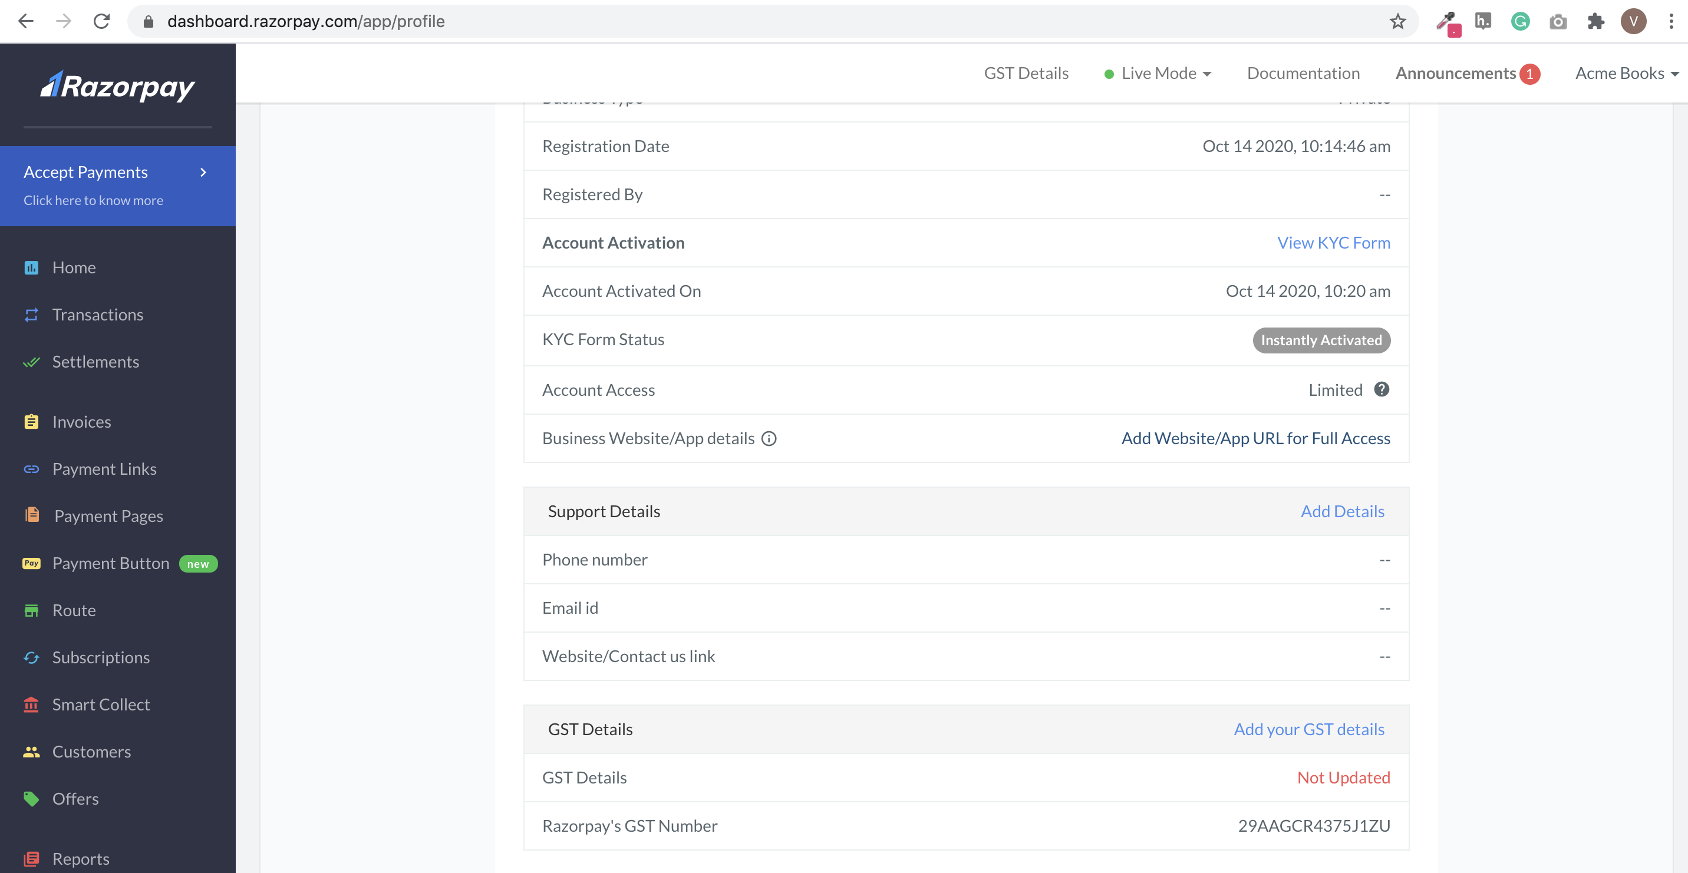Select the Route icon in sidebar
Screen dimensions: 1688x873
coord(31,610)
